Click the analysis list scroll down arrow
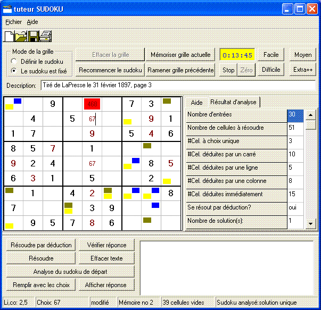 tap(310, 223)
